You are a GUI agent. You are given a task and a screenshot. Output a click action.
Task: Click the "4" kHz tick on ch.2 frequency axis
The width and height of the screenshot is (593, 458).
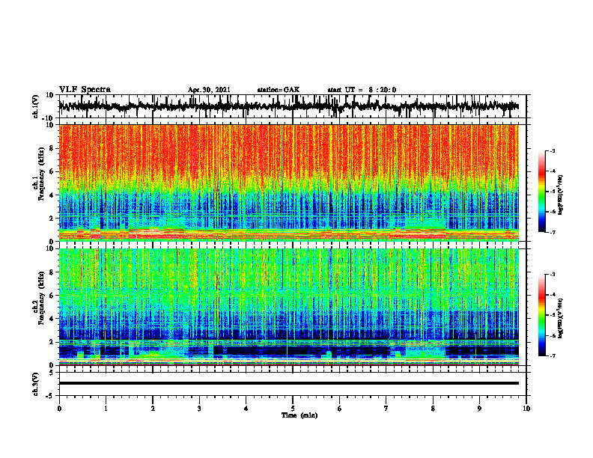52,319
